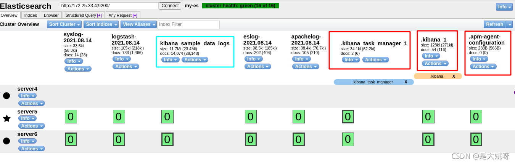Image resolution: width=515 pixels, height=163 pixels.
Task: Click the circle node icon for server6
Action: tap(6, 141)
